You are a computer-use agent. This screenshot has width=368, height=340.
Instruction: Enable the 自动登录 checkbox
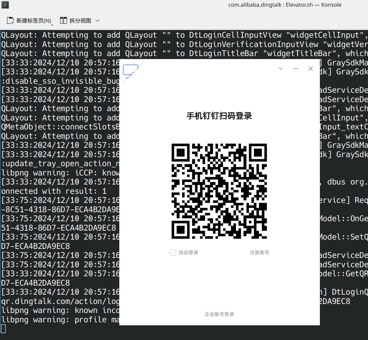(173, 253)
